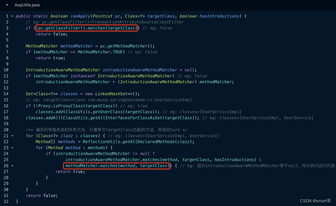336x206 pixels.
Task: Click 'ClassUtils.getUserClass' on line 17
Action: click(x=94, y=112)
